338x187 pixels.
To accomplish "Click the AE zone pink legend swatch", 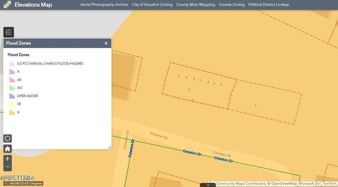I will (12, 80).
